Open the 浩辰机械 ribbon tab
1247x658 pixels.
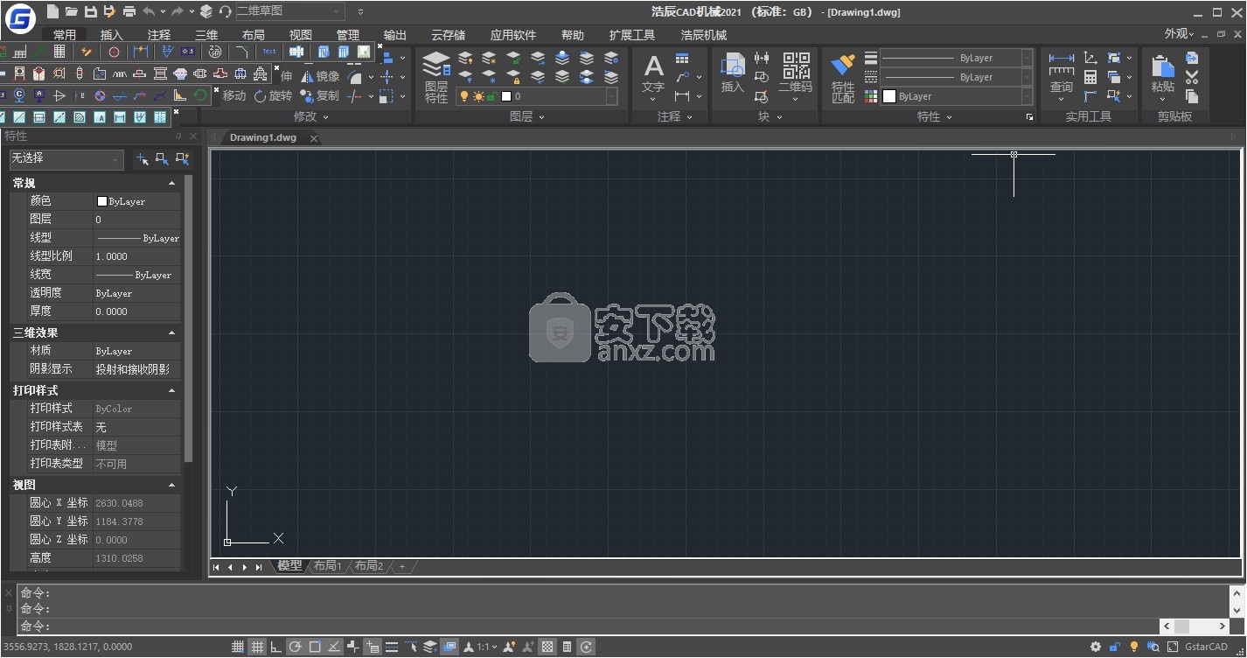[x=704, y=35]
